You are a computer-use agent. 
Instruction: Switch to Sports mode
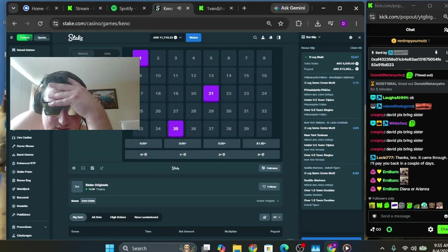pos(42,37)
